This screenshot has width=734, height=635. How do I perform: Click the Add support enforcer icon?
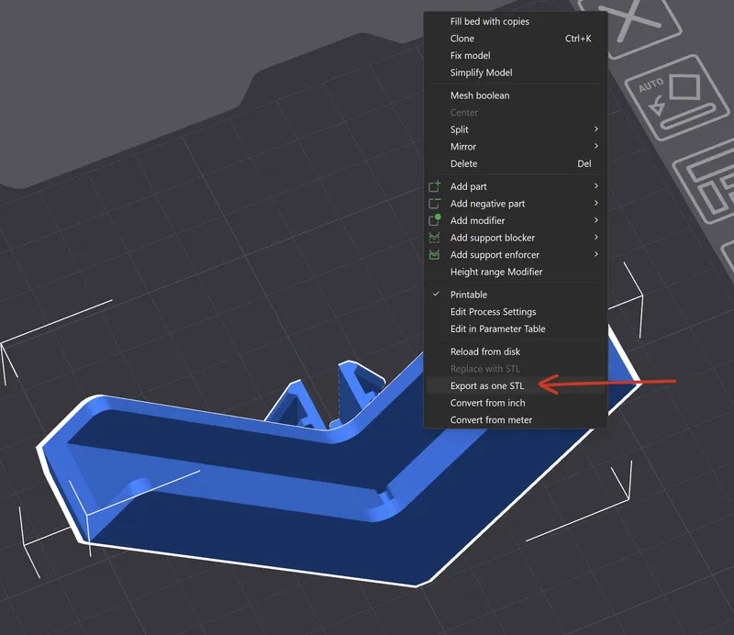click(435, 254)
